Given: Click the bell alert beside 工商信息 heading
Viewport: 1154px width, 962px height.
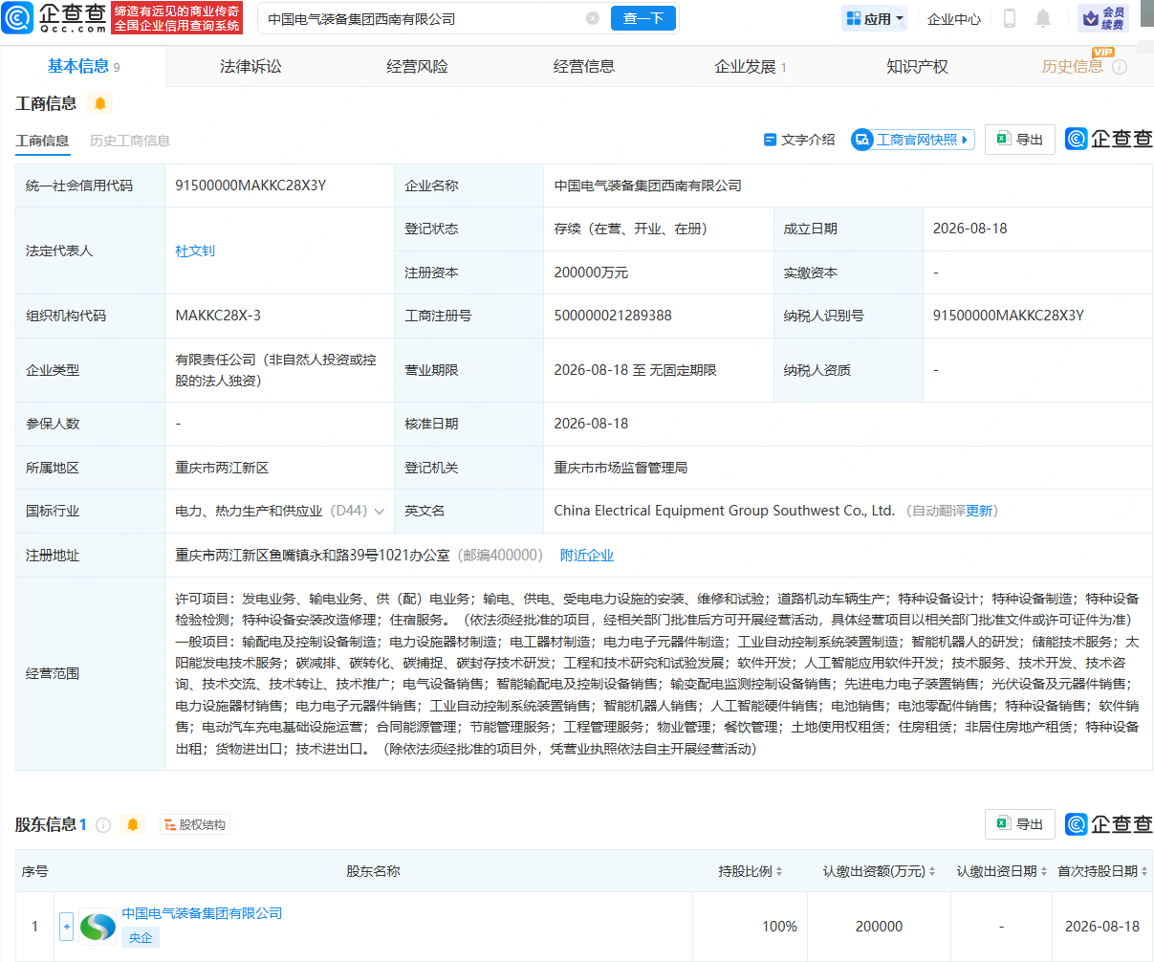Looking at the screenshot, I should coord(100,103).
